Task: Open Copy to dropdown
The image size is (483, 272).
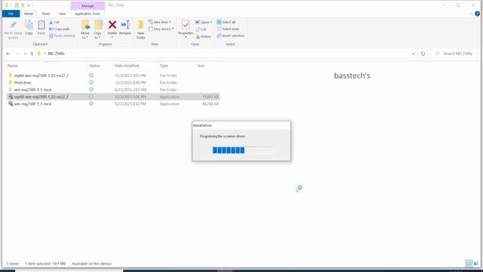Action: tap(97, 37)
